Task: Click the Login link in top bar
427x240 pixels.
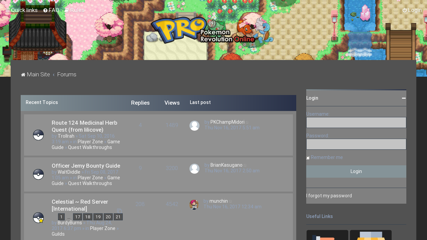Action: [412, 10]
